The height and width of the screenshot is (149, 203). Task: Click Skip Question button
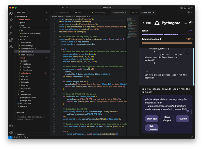click(152, 128)
